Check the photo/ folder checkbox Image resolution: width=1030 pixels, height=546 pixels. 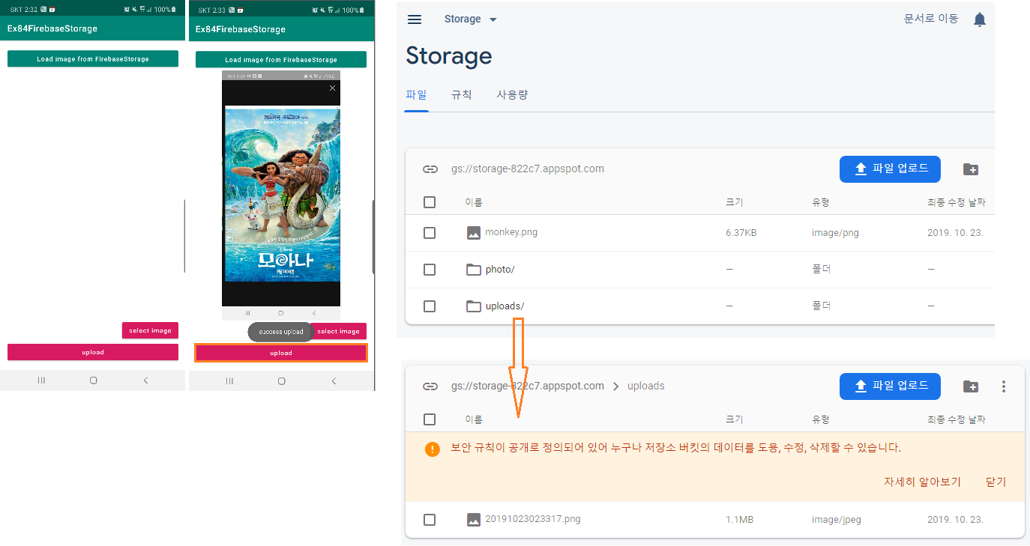point(430,270)
